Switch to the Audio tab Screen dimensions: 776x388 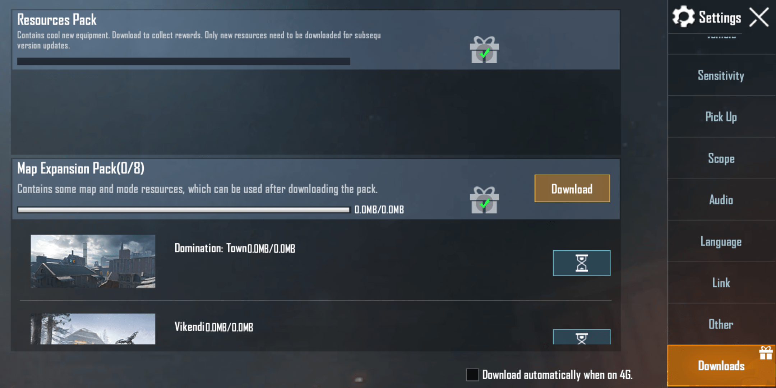(721, 200)
